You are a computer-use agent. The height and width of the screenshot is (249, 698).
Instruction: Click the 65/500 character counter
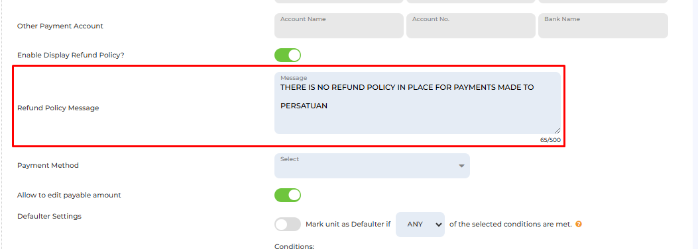550,140
